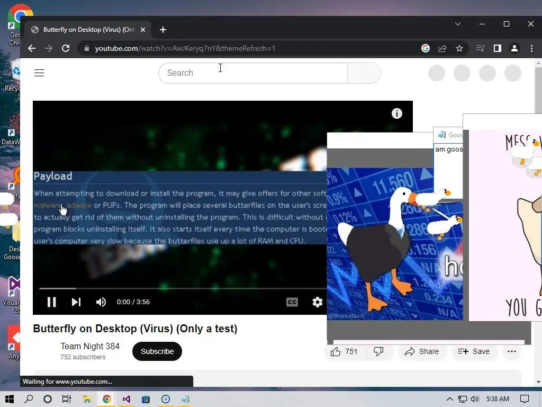Image resolution: width=542 pixels, height=407 pixels.
Task: View site info via padlock icon
Action: click(86, 48)
